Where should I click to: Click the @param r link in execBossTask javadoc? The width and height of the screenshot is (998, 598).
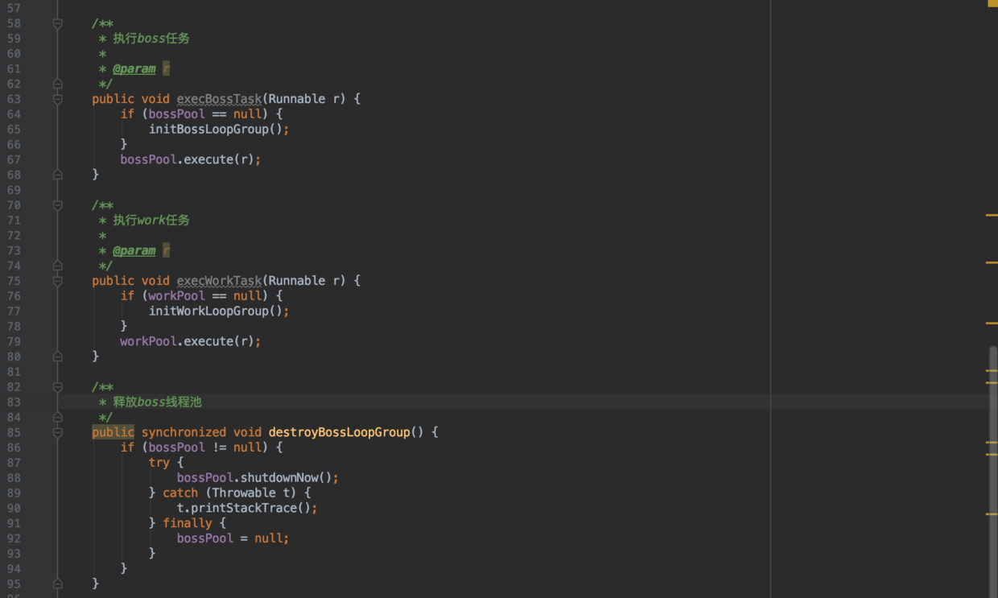tap(134, 68)
